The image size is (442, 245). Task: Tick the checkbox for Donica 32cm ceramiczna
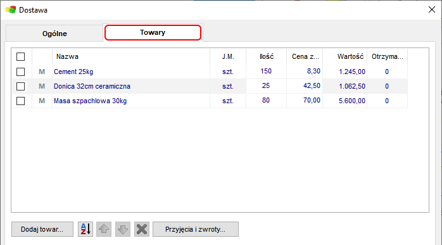(20, 86)
